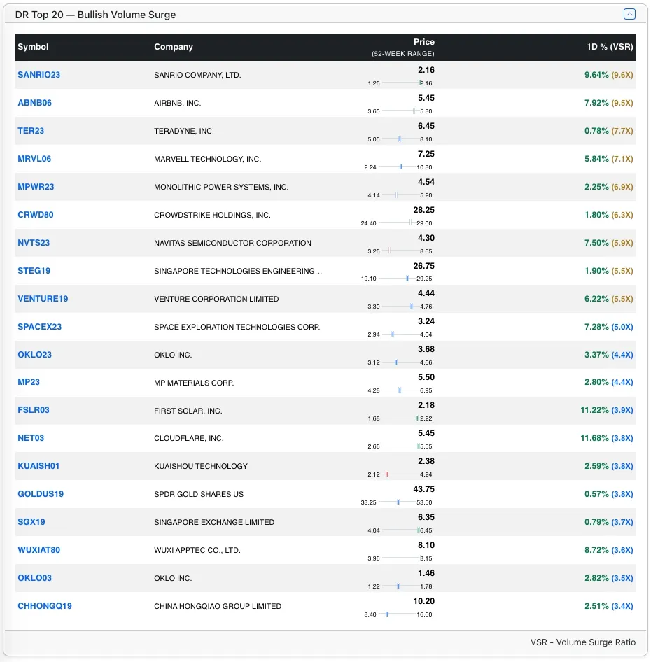This screenshot has height=662, width=651.
Task: Click the 26.75 STEG19 price
Action: pyautogui.click(x=423, y=265)
